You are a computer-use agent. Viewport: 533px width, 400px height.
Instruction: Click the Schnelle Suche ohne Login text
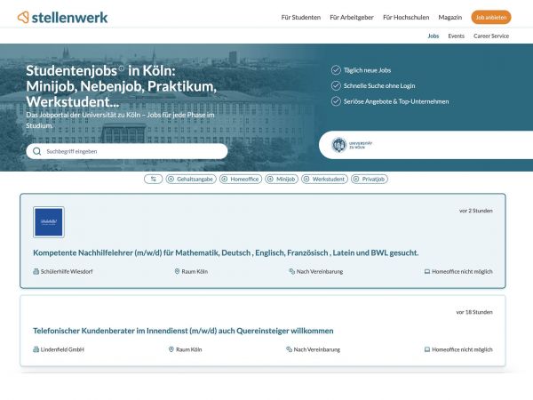[379, 85]
